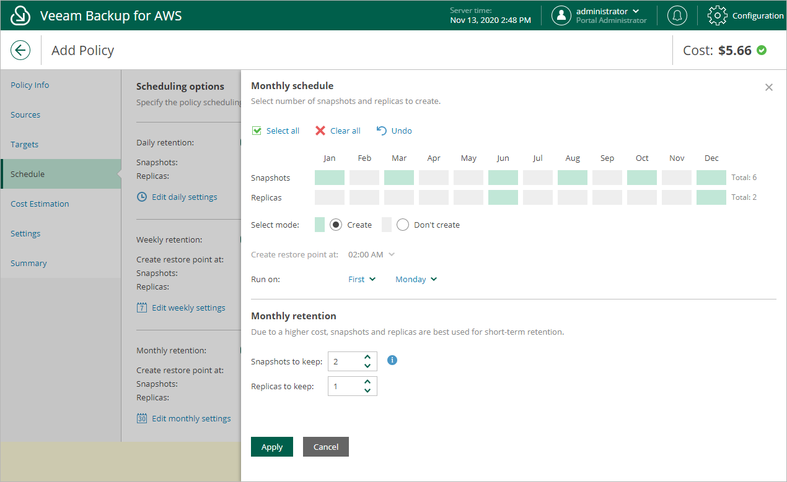Open the Targets step
Viewport: 787px width, 482px height.
pyautogui.click(x=61, y=144)
